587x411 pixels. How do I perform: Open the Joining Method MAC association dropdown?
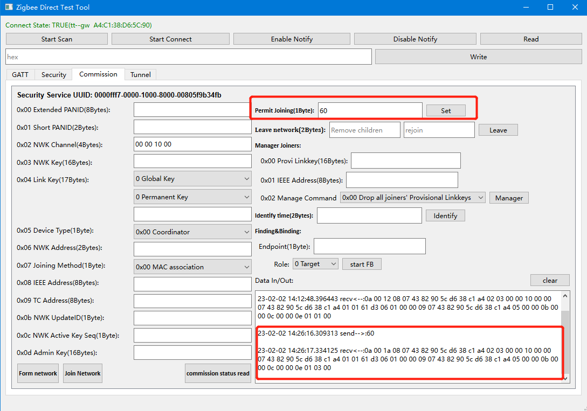[x=192, y=267]
